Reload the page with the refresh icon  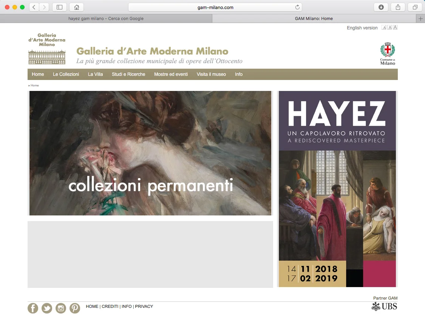tap(297, 7)
